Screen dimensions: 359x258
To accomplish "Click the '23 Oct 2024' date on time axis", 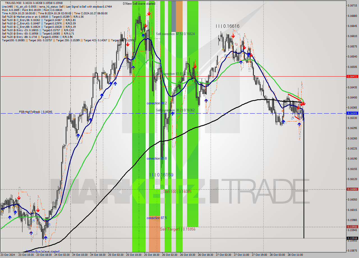I will (x=8, y=255).
